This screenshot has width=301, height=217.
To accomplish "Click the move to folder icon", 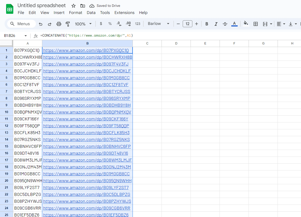I will point(82,6).
